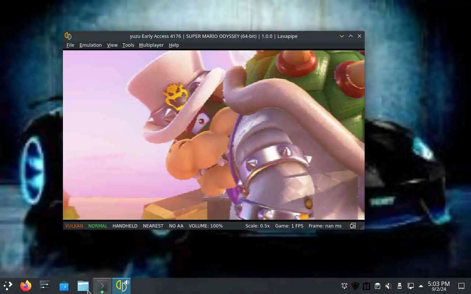Cycle the NEAREST scaling filter button
471x294 pixels.
click(x=153, y=226)
